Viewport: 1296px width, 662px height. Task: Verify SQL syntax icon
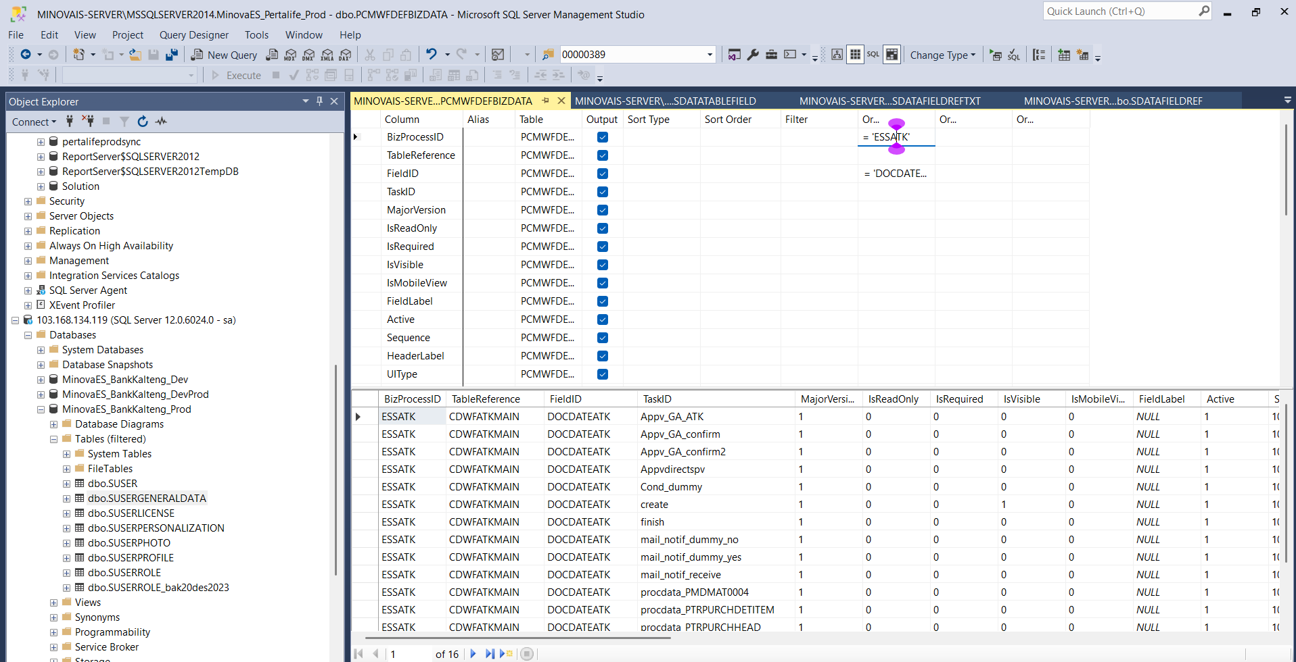pos(1013,55)
